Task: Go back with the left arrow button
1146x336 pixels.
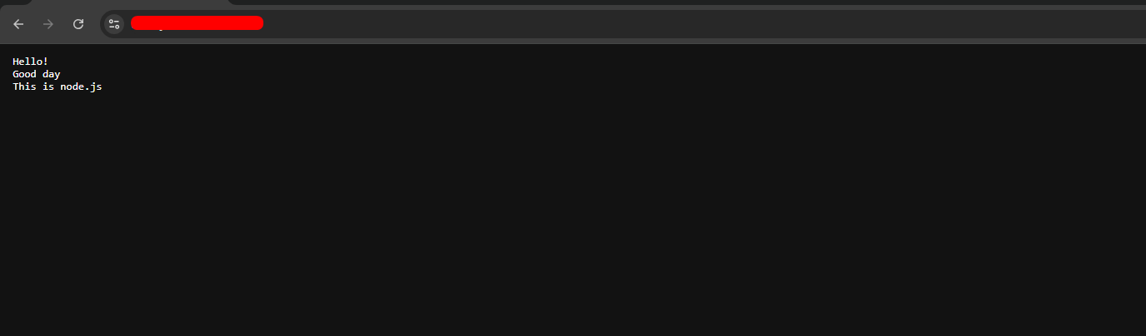Action: click(18, 24)
